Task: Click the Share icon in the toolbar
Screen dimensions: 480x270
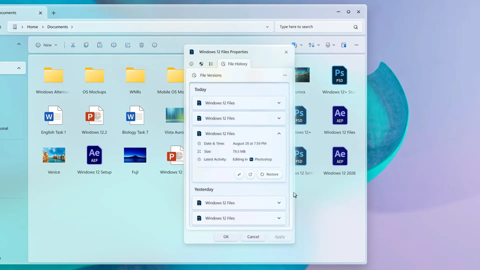Action: click(128, 45)
